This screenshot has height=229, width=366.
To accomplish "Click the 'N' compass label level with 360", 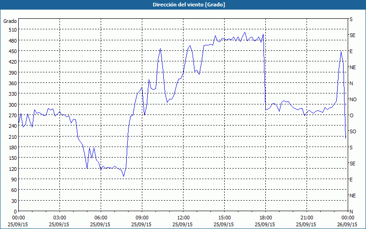I will pyautogui.click(x=351, y=83).
